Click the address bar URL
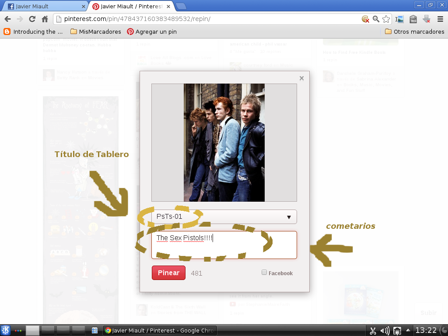Image resolution: width=448 pixels, height=336 pixels. click(x=137, y=19)
